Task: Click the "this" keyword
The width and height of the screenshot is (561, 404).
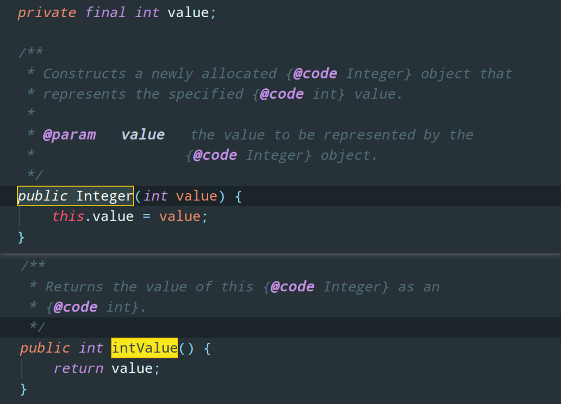Action: pos(68,217)
